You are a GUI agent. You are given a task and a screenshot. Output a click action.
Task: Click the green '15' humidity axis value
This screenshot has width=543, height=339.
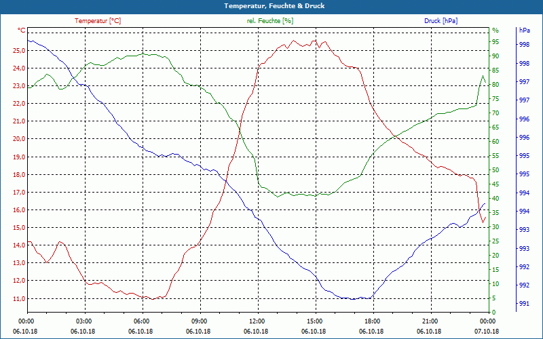495,269
